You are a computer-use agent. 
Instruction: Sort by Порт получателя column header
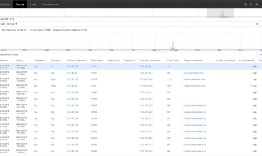point(174,60)
